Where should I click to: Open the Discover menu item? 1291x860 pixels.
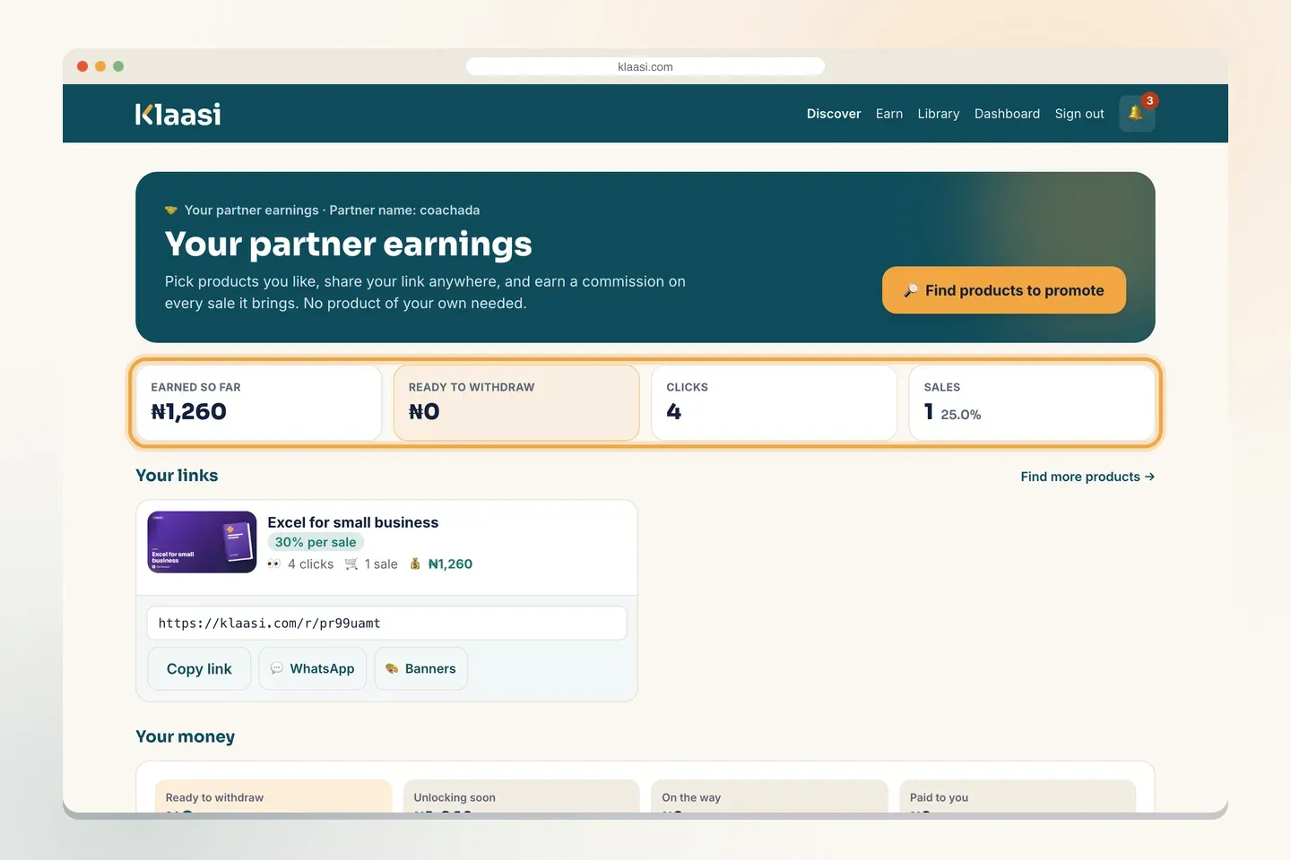tap(834, 114)
